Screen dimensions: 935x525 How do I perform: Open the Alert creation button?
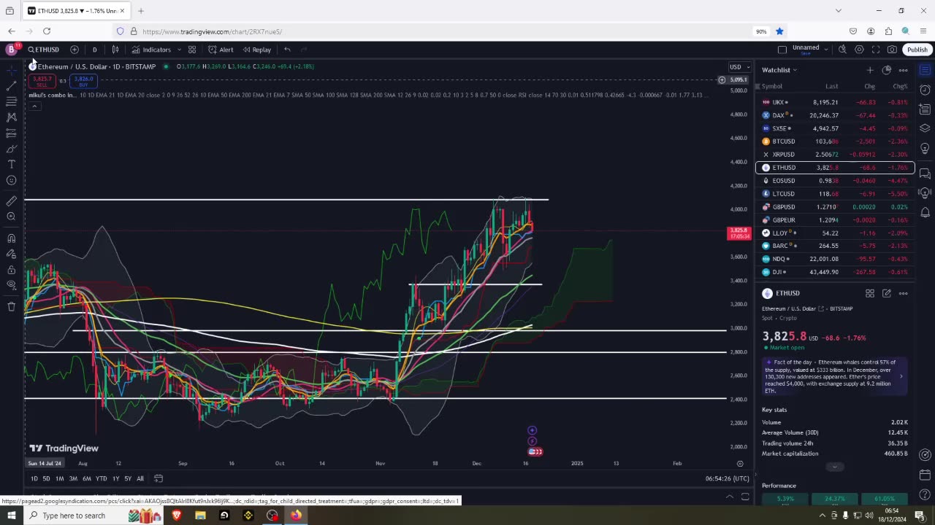221,50
